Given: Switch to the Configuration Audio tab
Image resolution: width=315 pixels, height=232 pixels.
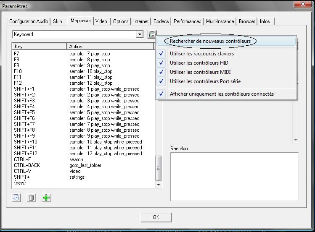Looking at the screenshot, I should tap(29, 21).
